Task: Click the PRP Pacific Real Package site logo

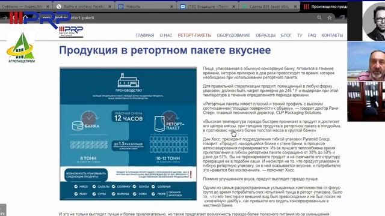Action: click(71, 32)
